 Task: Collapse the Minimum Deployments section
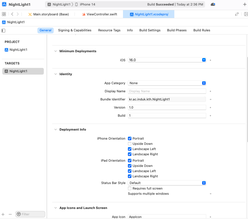pyautogui.click(x=55, y=51)
